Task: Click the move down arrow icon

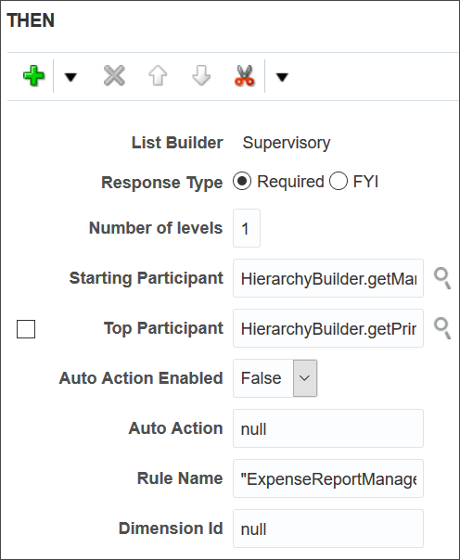Action: pyautogui.click(x=201, y=76)
